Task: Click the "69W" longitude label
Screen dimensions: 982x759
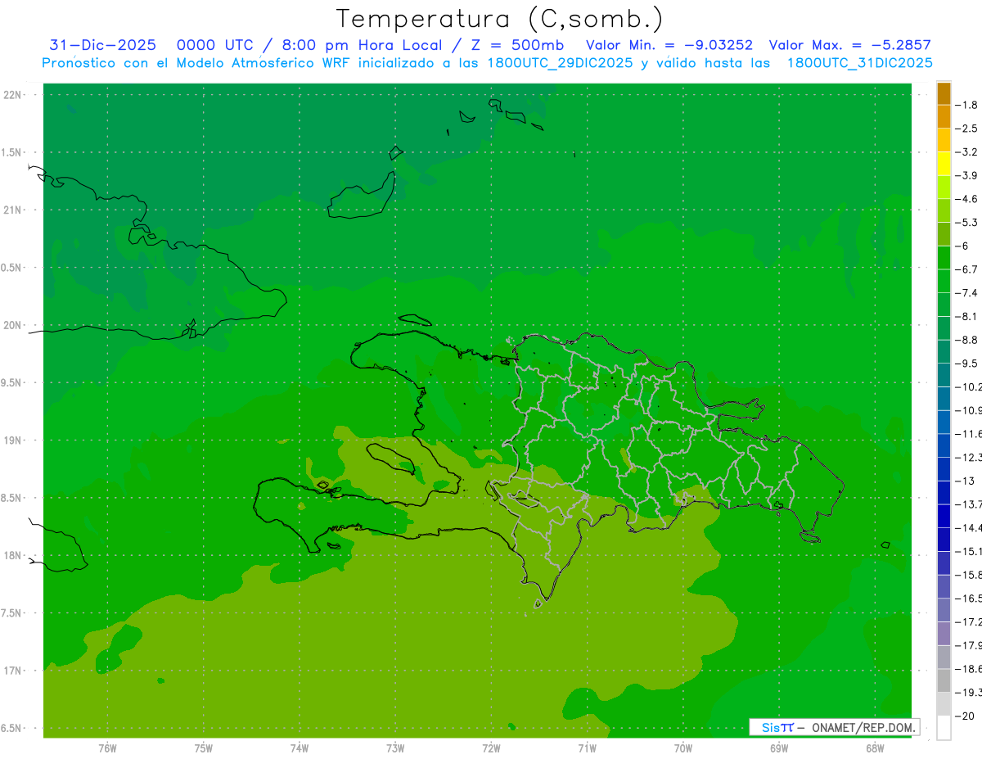Action: point(778,748)
